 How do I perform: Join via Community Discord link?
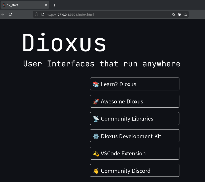point(135,171)
